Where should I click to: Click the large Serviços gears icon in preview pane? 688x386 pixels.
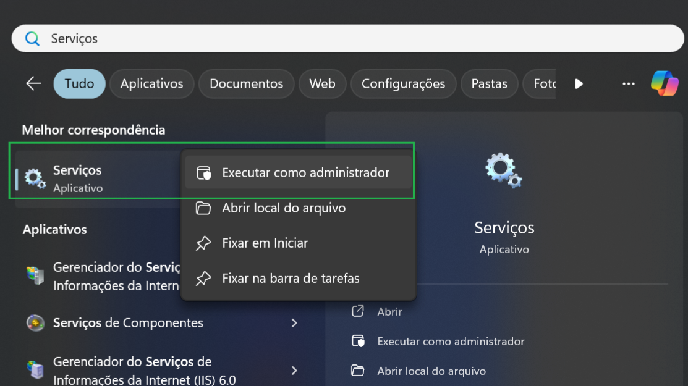pos(504,170)
